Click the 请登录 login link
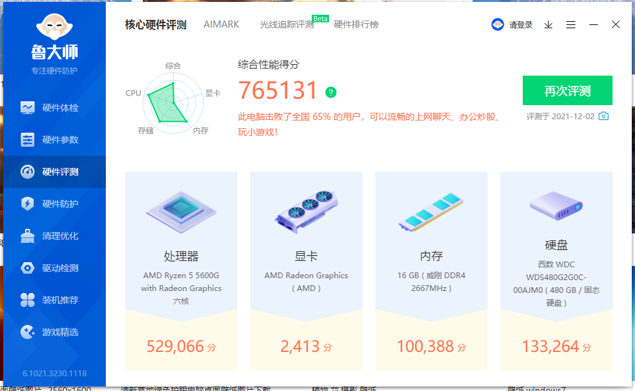Image resolution: width=635 pixels, height=391 pixels. (520, 25)
